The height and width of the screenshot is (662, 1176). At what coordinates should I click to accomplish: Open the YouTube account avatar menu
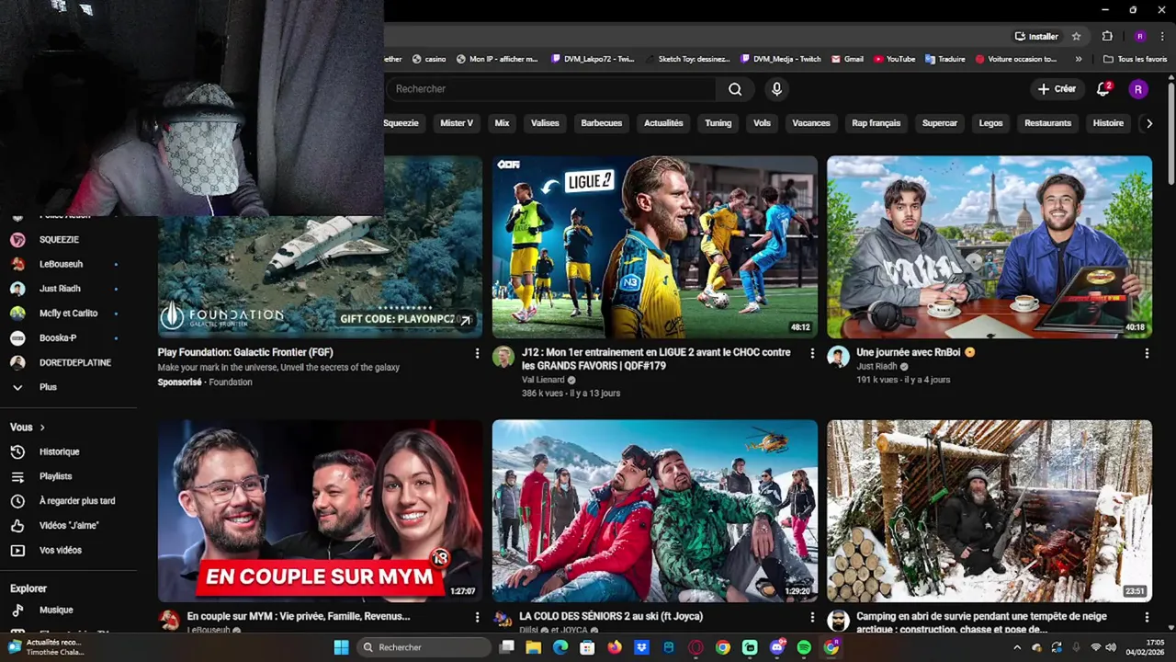click(x=1138, y=89)
